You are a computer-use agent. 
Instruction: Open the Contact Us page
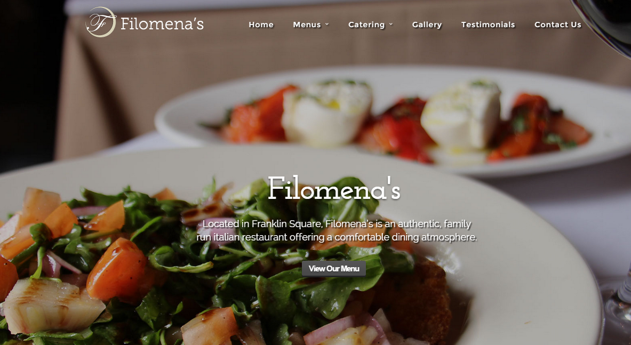point(558,25)
